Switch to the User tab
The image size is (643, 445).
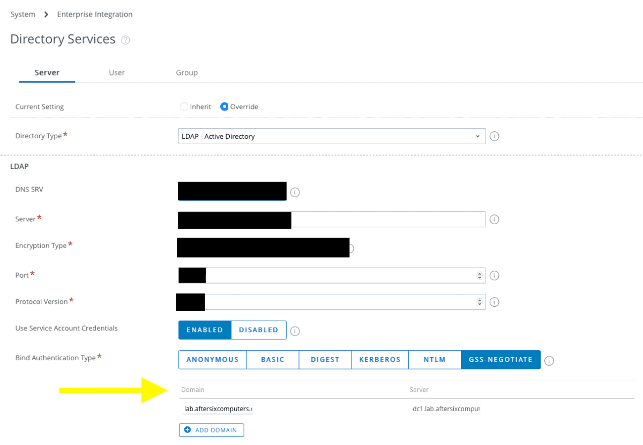117,72
